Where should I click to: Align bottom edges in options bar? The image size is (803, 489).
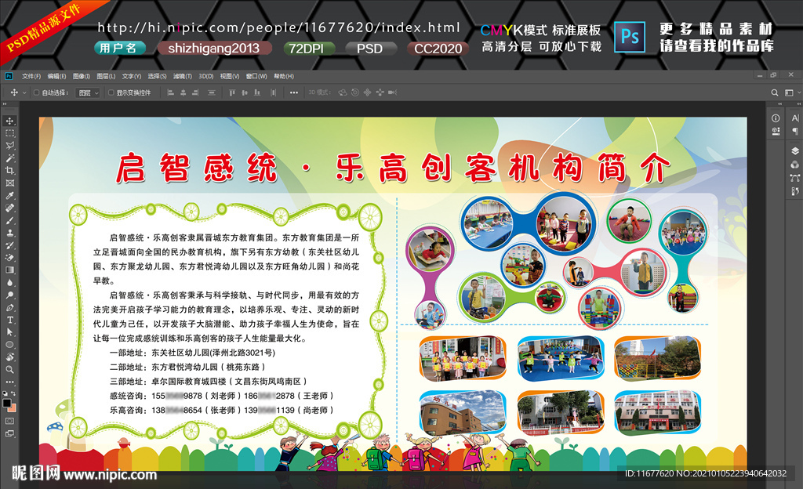click(x=257, y=92)
